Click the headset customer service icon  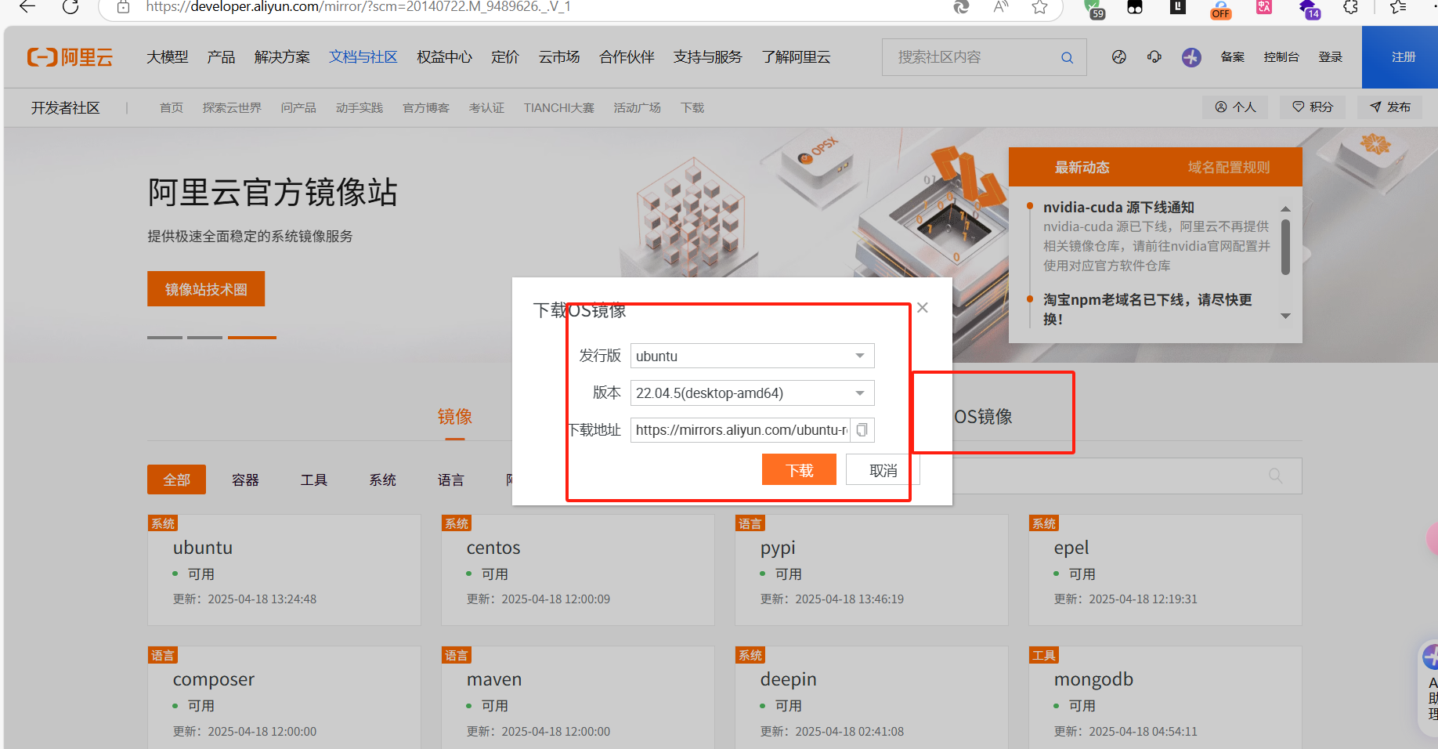pos(1154,56)
